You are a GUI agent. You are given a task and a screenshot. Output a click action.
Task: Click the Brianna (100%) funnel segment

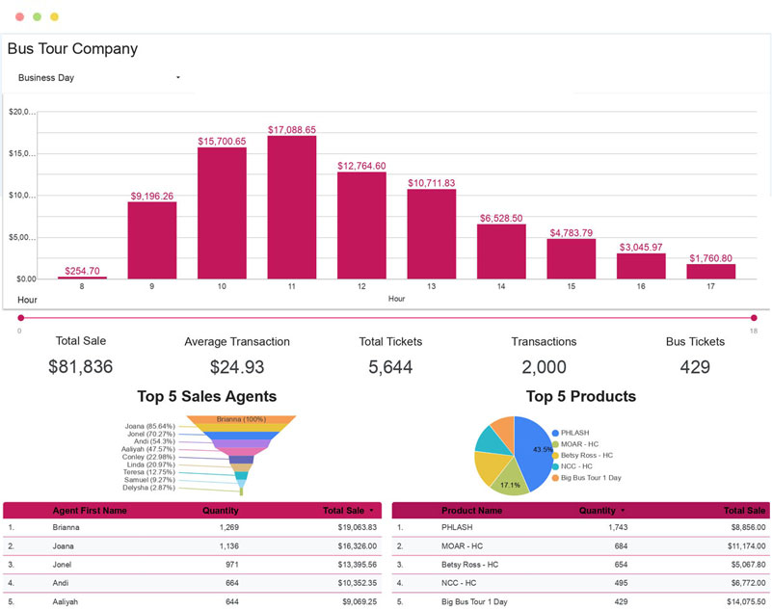click(241, 419)
